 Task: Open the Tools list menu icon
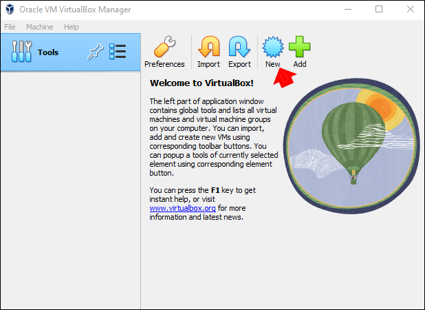tap(118, 51)
